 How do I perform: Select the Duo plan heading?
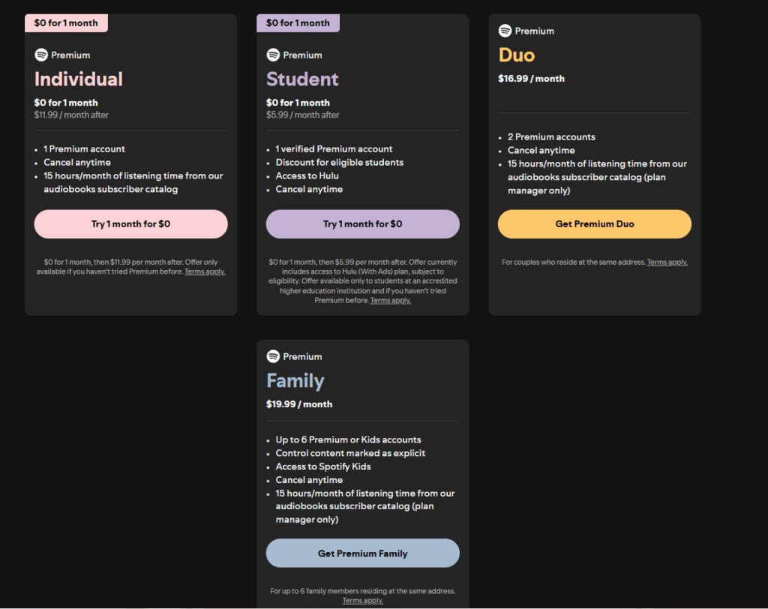pyautogui.click(x=517, y=55)
